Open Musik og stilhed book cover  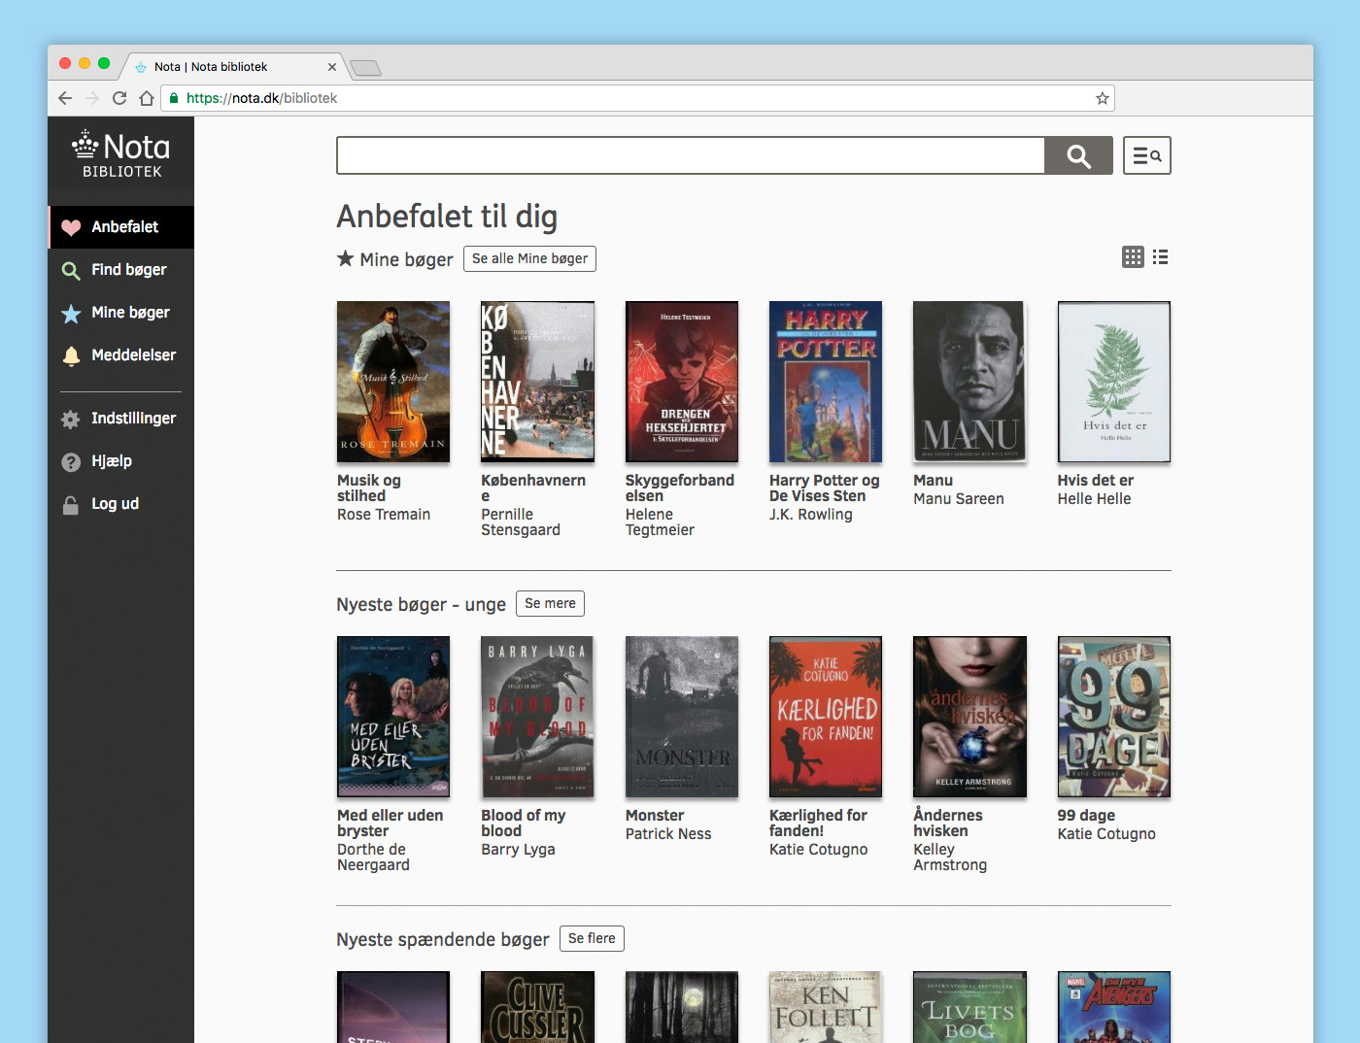(x=393, y=382)
